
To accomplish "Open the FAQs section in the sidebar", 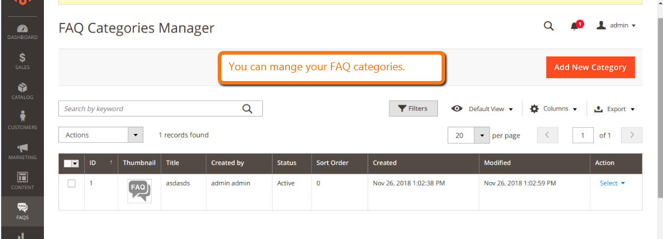I will pos(22,211).
